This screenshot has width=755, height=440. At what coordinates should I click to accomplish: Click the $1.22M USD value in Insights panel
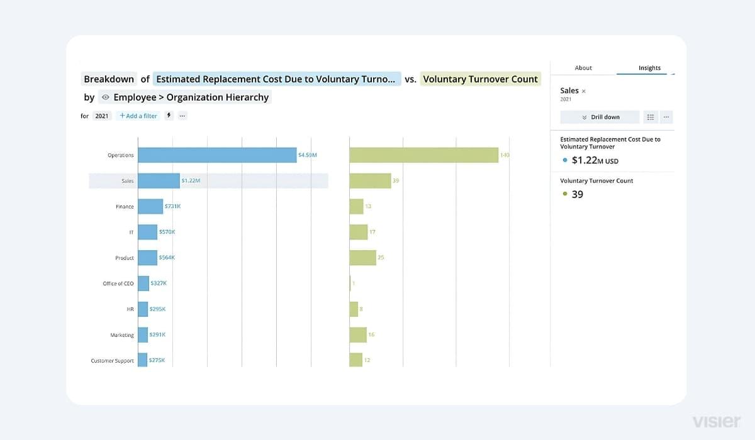point(595,160)
